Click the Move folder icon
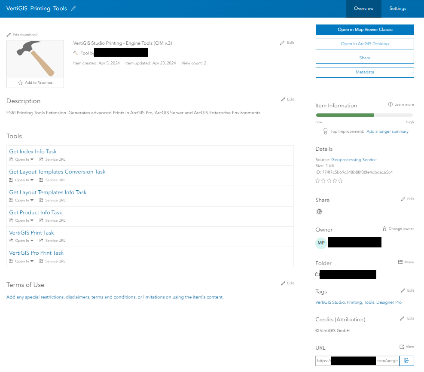Viewport: 424px width, 372px height. (400, 262)
